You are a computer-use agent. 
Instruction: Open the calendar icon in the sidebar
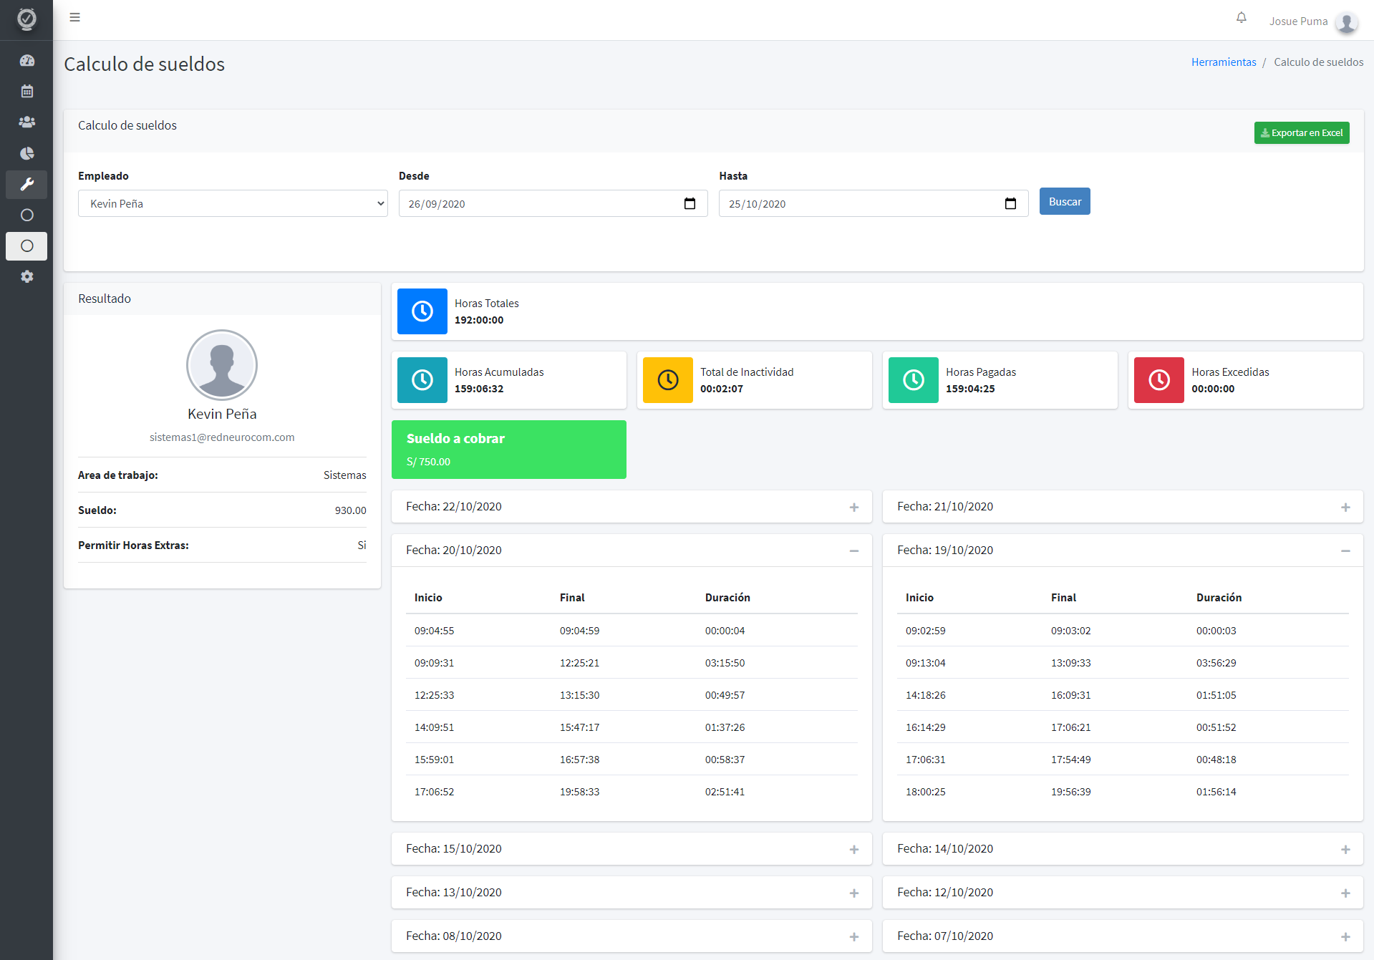(x=26, y=92)
